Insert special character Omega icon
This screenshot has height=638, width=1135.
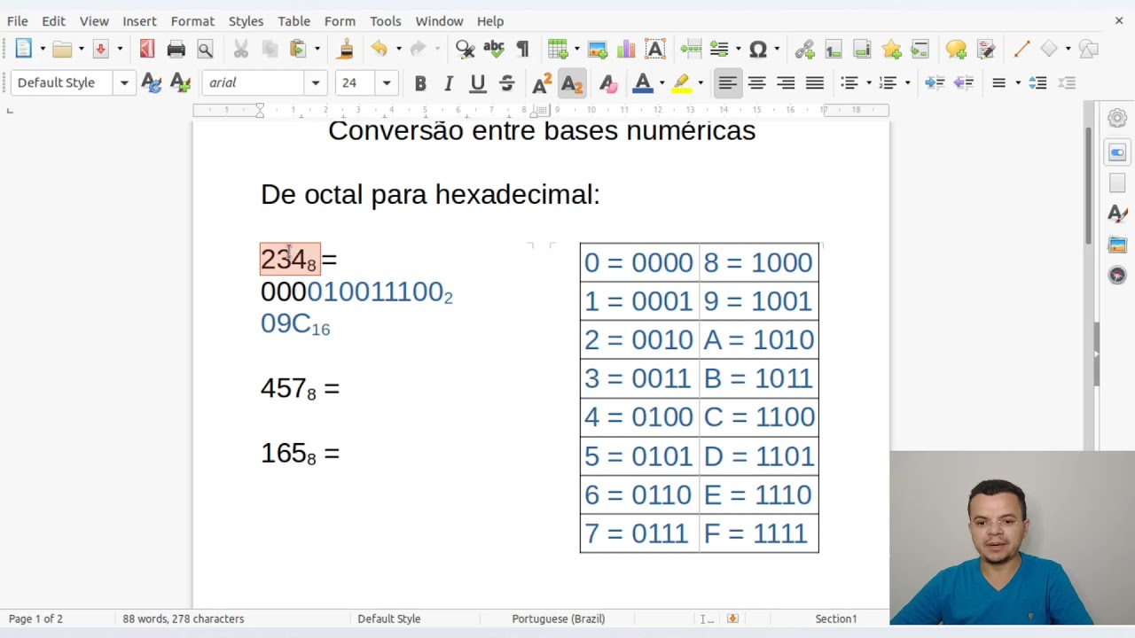[758, 49]
